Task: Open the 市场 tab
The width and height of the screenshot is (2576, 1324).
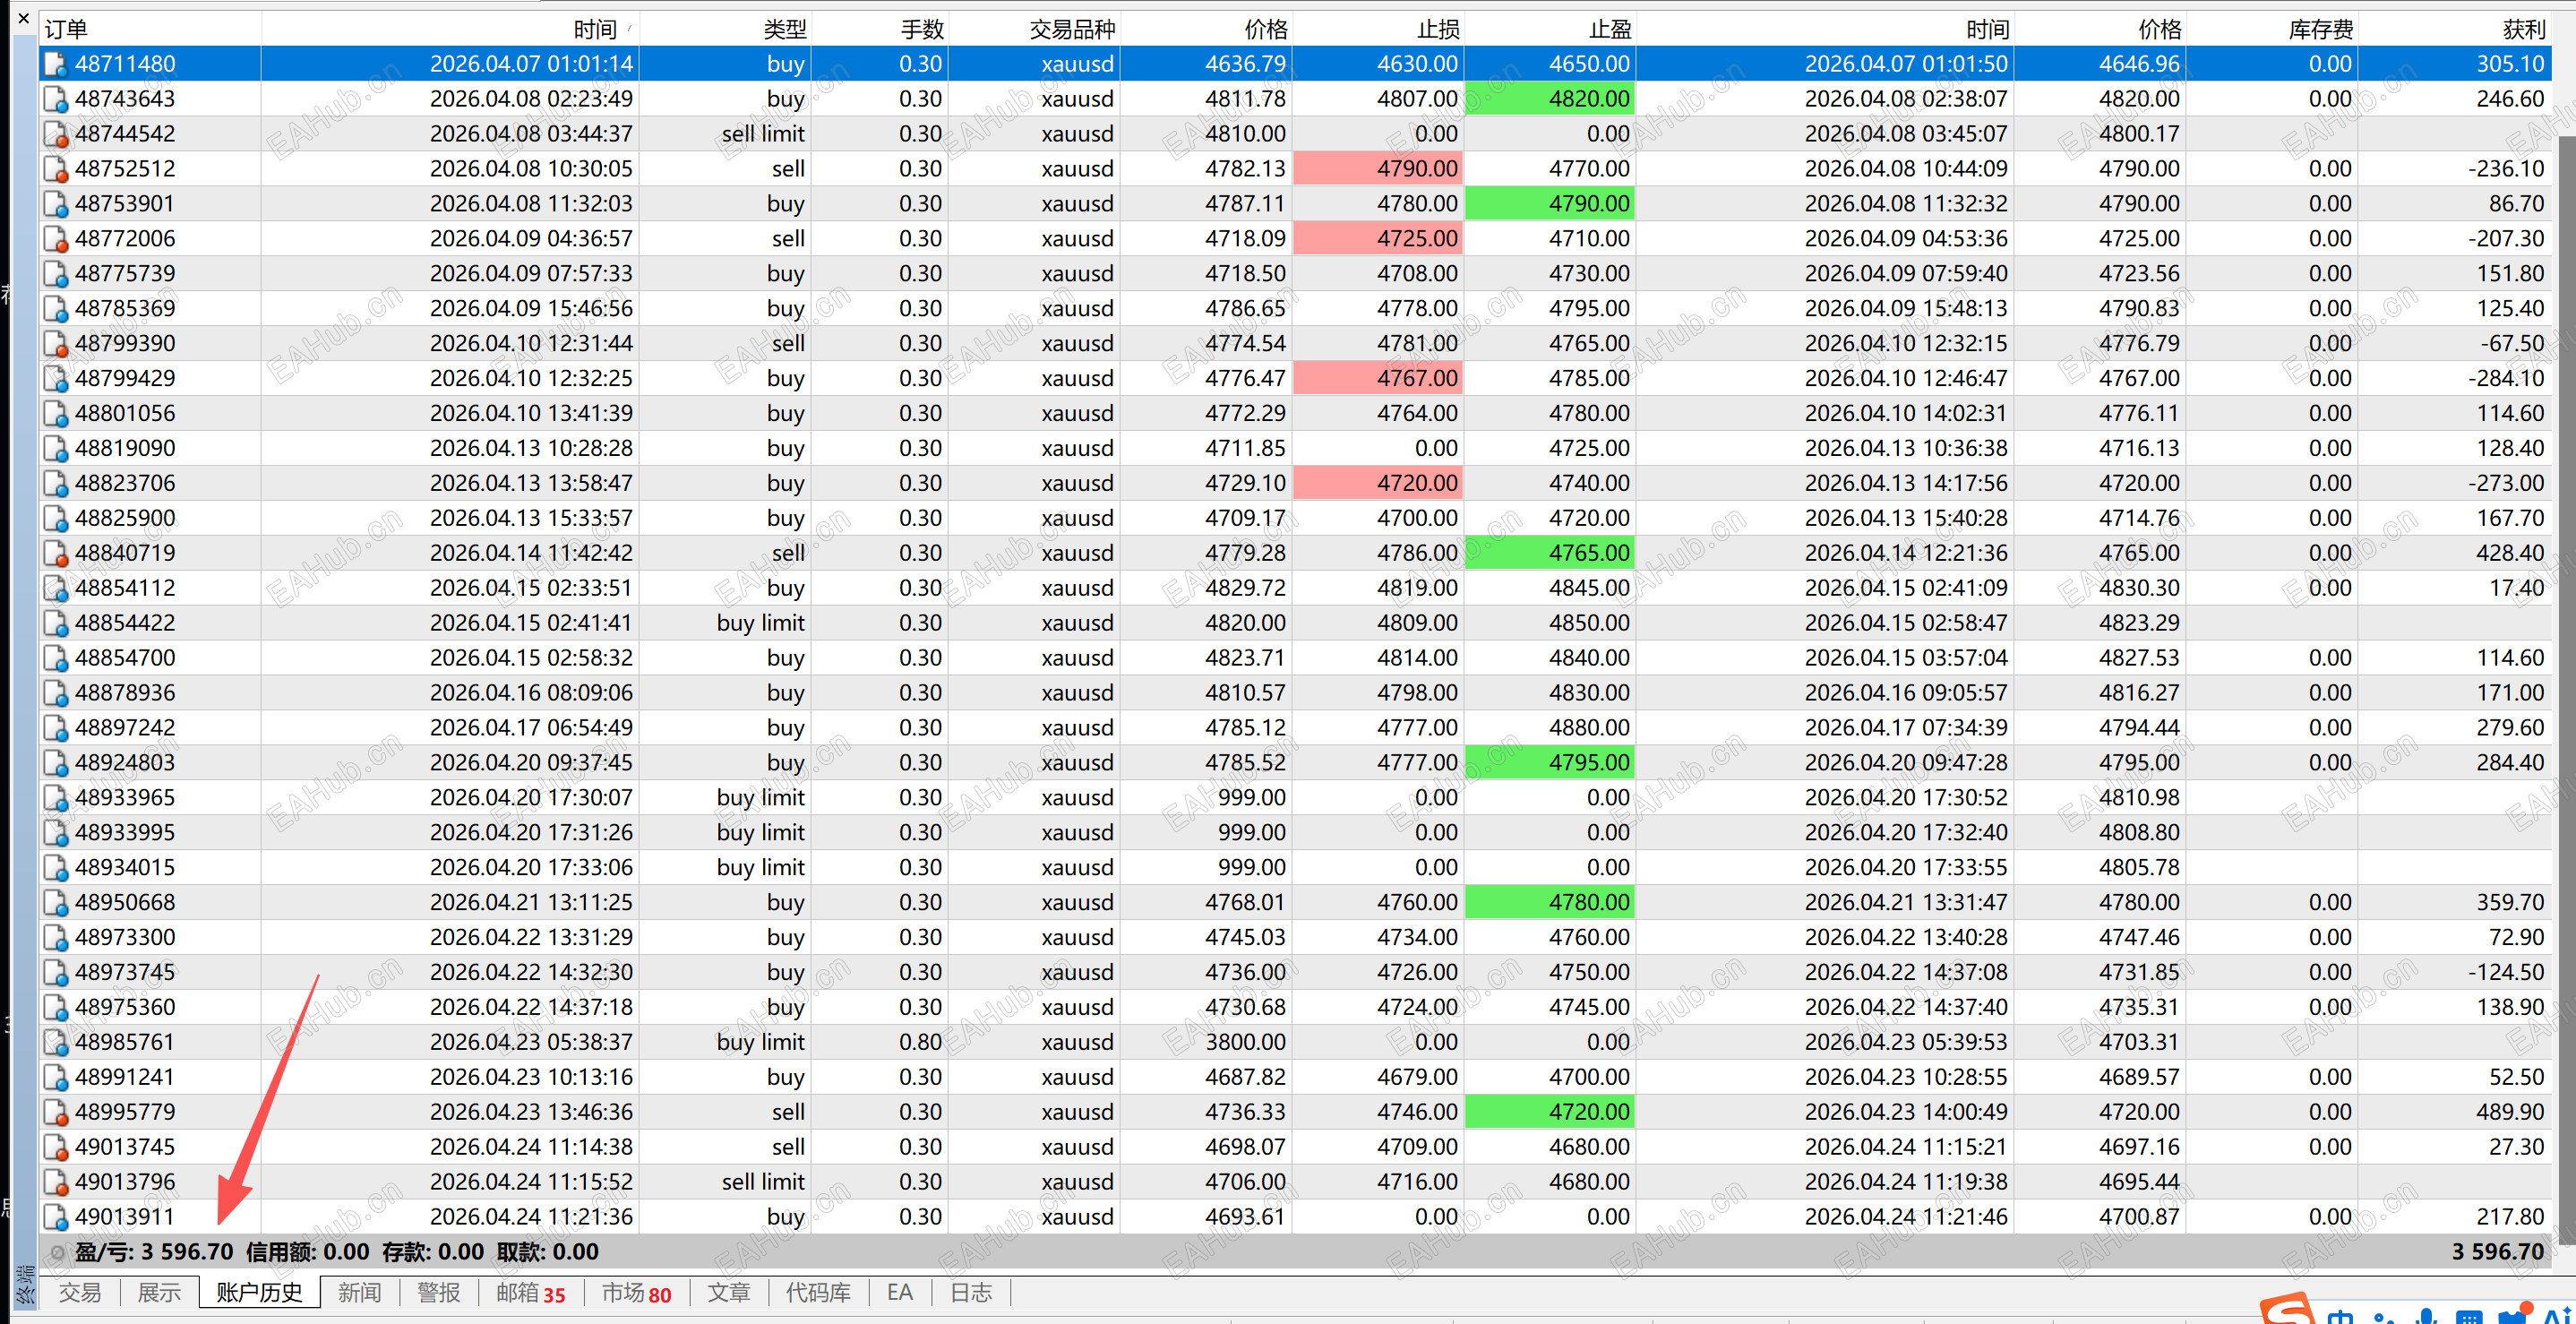Action: [x=636, y=1292]
